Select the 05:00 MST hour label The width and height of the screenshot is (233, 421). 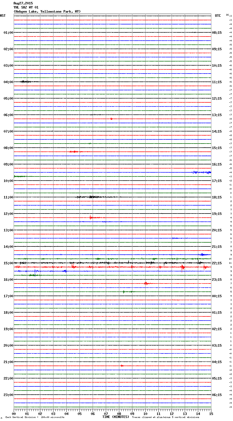(8, 99)
